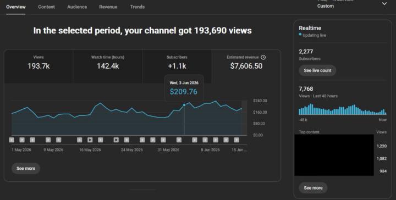Click numbered marker just right of second play icon
The width and height of the screenshot is (396, 200).
[127, 140]
